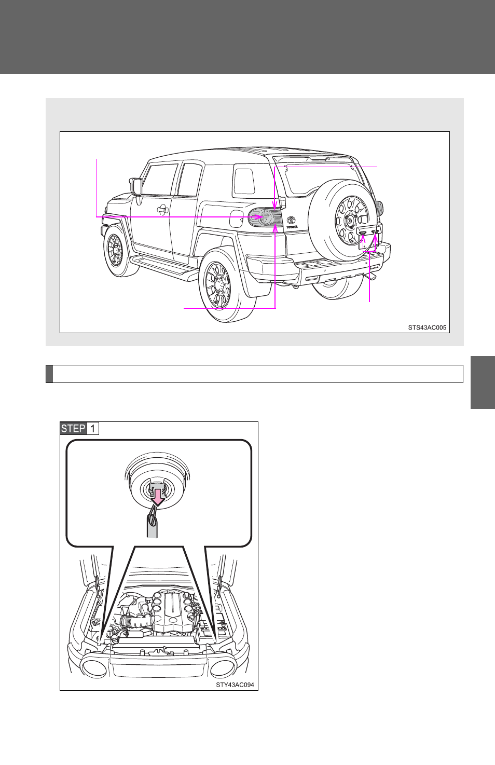Click the number 1 box beside STEP
Screen dimensions: 495x765
tap(93, 428)
